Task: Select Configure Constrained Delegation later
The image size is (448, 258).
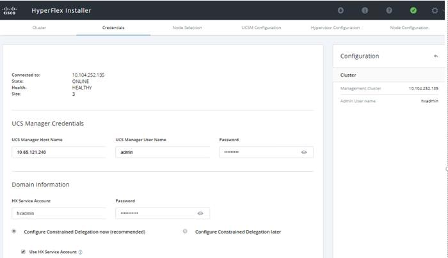Action: point(185,231)
